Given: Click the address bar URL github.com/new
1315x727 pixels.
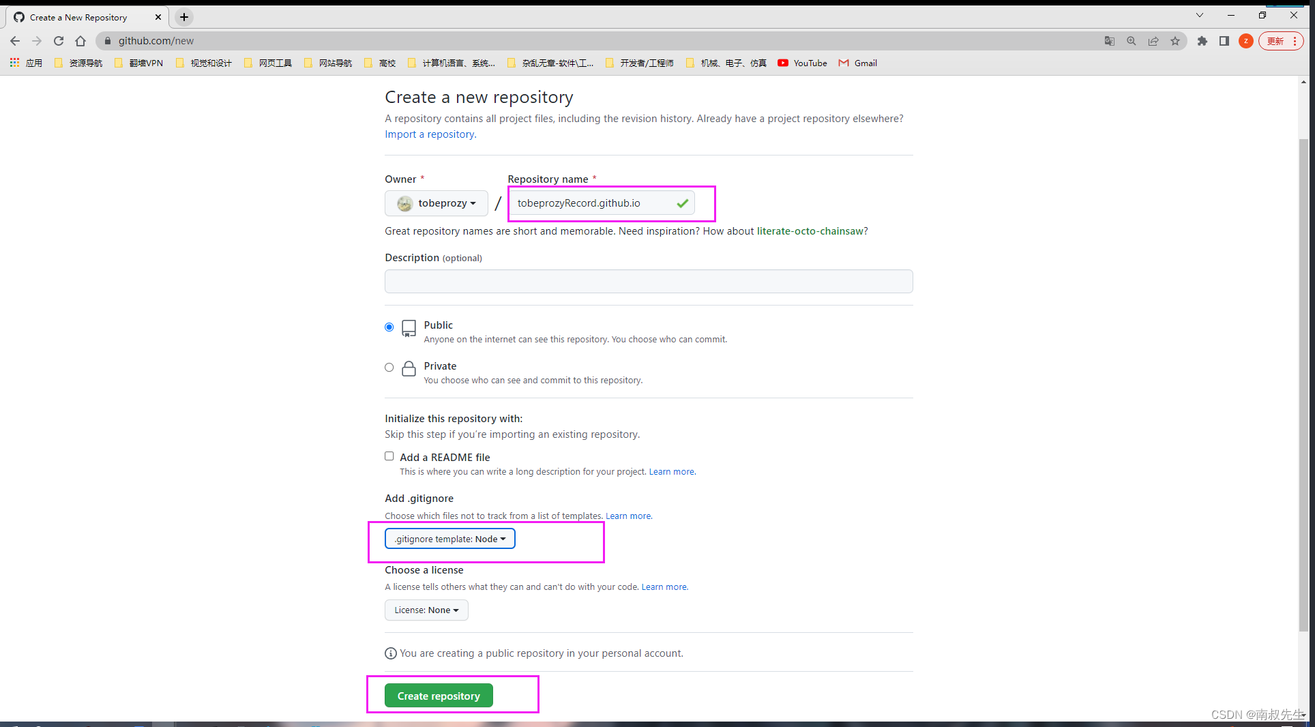Looking at the screenshot, I should tap(156, 41).
